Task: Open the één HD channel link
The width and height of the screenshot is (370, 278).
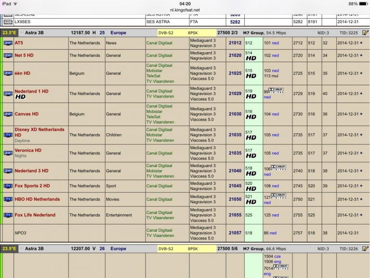Action: tap(23, 73)
